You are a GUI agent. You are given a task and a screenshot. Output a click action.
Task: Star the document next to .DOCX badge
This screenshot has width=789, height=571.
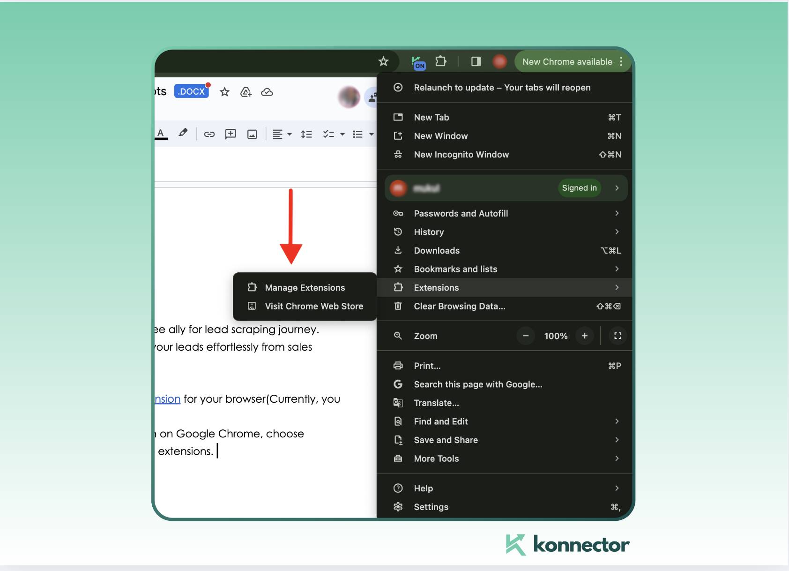(224, 92)
